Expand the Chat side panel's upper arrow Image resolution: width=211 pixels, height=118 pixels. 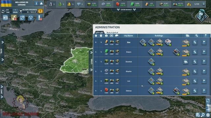pos(2,87)
